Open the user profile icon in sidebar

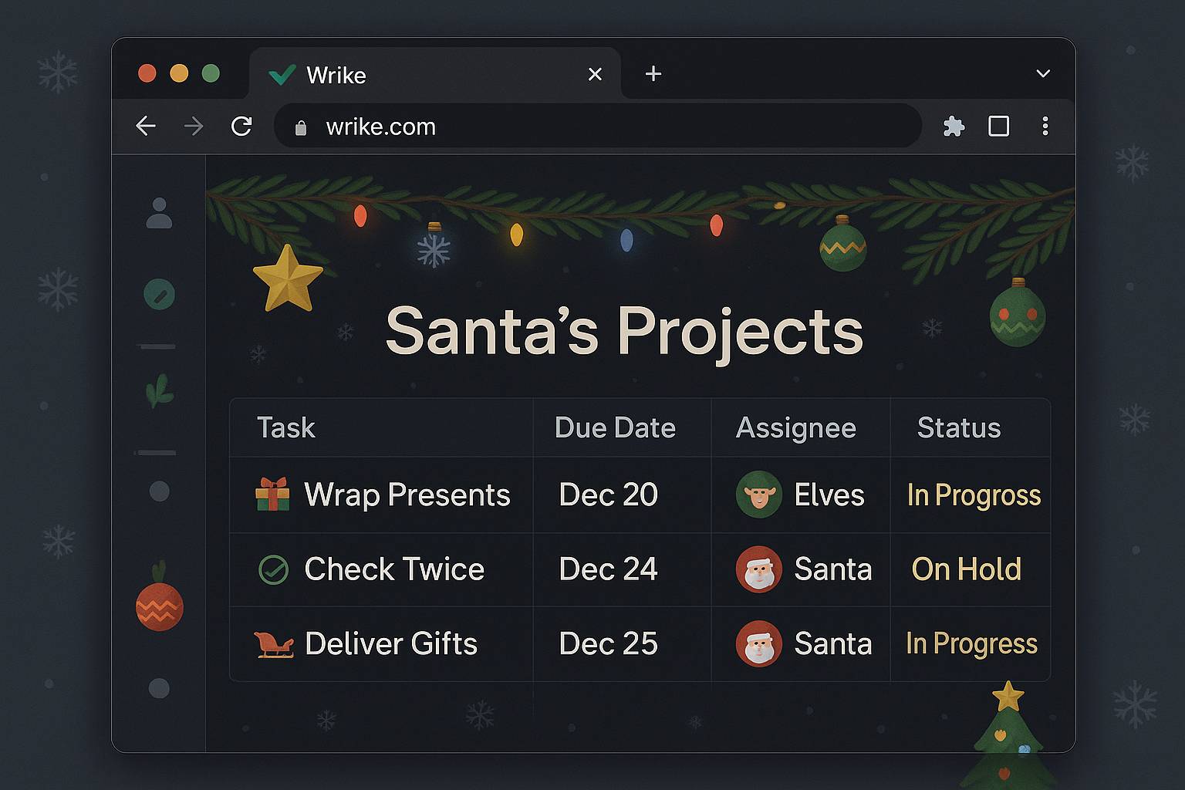coord(159,213)
